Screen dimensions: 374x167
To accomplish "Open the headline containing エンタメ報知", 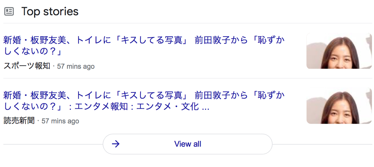I will pos(144,101).
